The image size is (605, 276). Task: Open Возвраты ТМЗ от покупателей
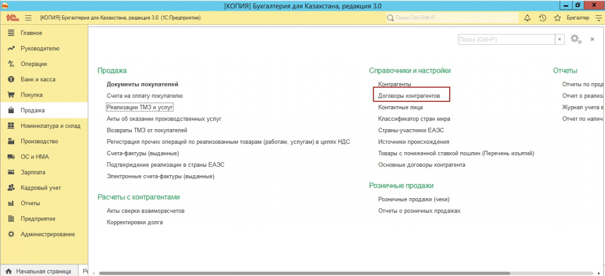(x=147, y=130)
